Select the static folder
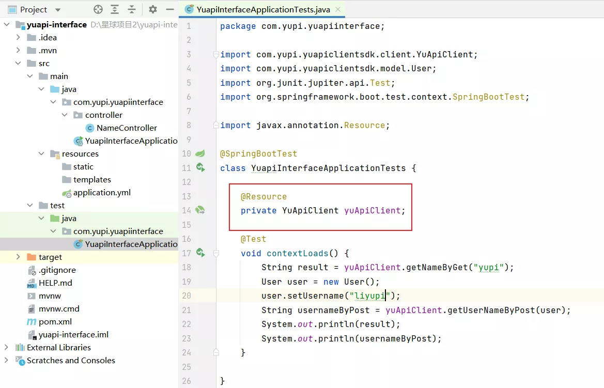604x388 pixels. coord(83,166)
